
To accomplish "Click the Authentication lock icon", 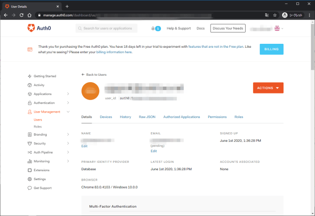I will [x=30, y=103].
